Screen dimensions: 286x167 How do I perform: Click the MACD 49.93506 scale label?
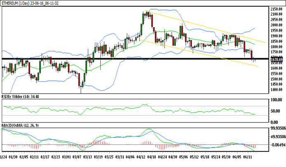pos(278,137)
